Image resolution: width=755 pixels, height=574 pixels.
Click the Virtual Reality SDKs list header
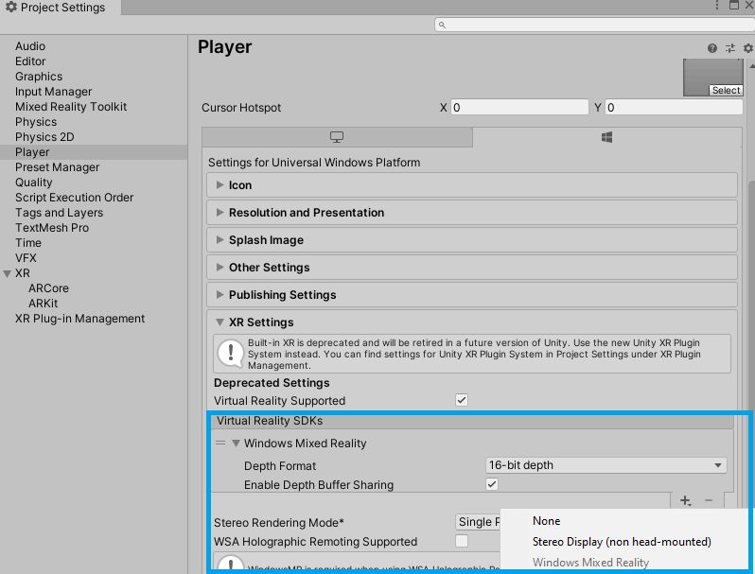(x=473, y=421)
